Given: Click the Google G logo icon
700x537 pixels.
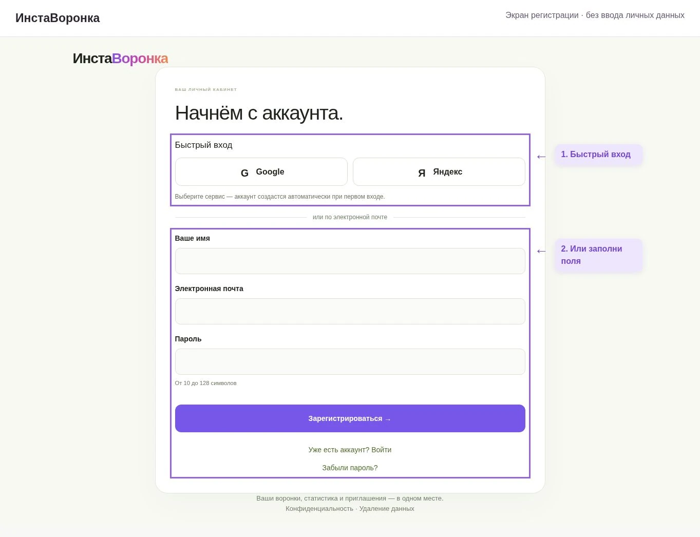Looking at the screenshot, I should (x=244, y=173).
